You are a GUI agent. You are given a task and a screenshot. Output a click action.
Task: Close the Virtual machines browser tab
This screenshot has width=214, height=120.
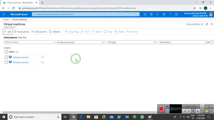(x=36, y=3)
